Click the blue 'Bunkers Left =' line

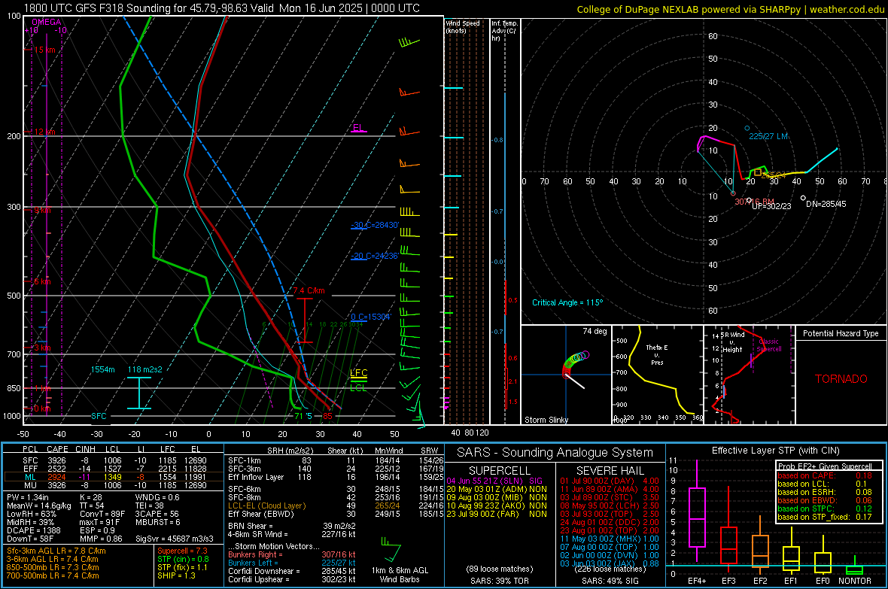292,563
